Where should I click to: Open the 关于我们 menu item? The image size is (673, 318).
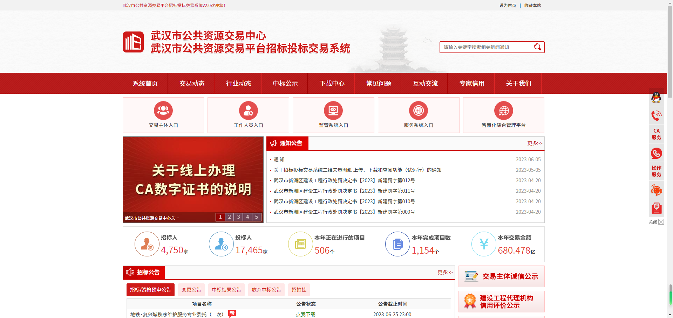[518, 83]
